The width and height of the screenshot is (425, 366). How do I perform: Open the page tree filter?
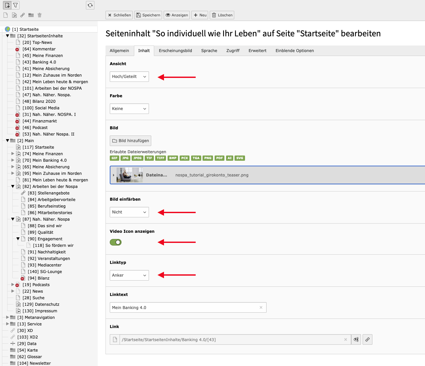pyautogui.click(x=15, y=5)
